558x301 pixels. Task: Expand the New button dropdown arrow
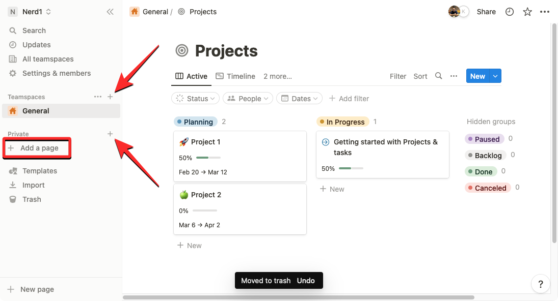point(495,76)
